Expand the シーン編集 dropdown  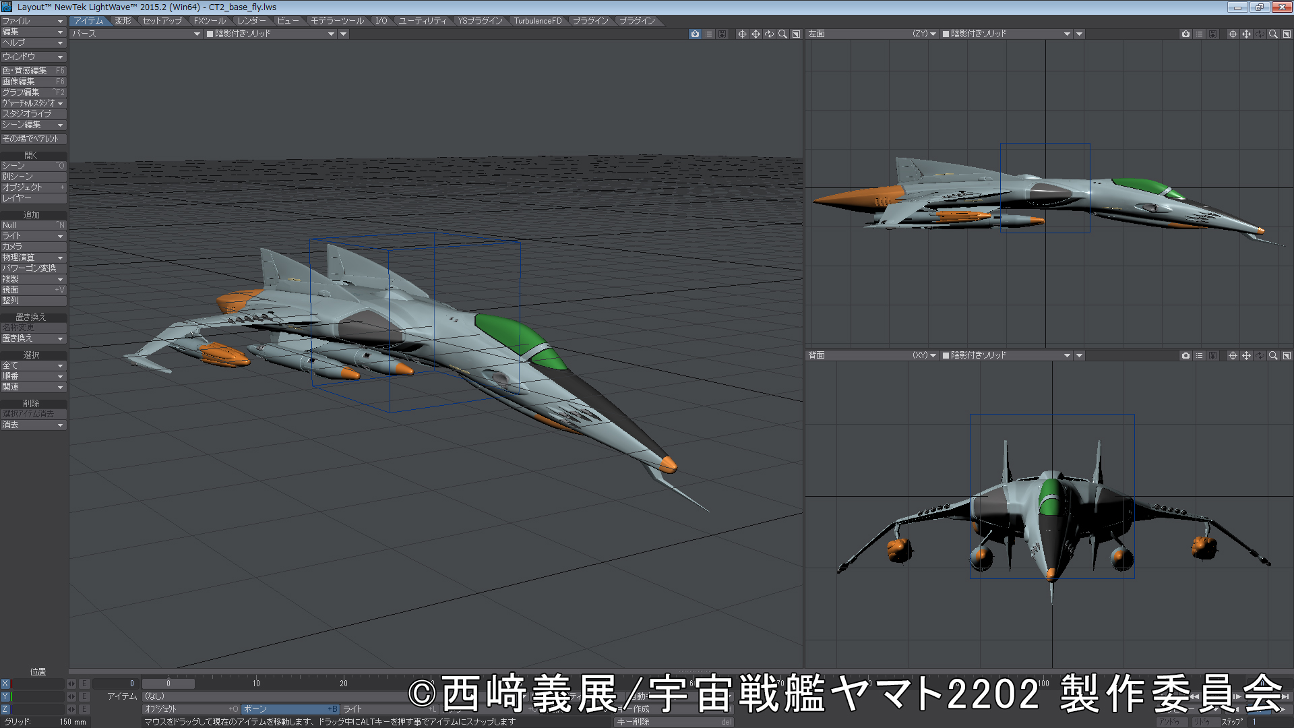click(33, 125)
